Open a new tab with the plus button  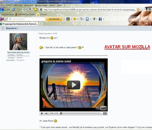tap(41, 24)
